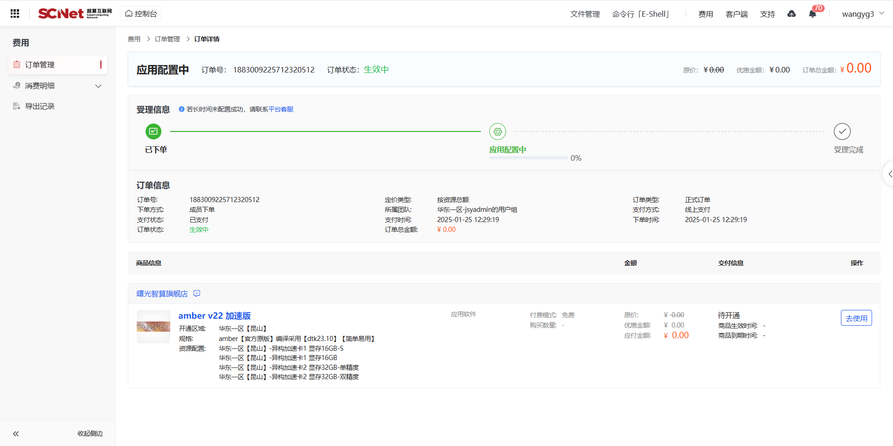Viewport: 893px width, 446px height.
Task: Click the SCNet logo
Action: 75,13
